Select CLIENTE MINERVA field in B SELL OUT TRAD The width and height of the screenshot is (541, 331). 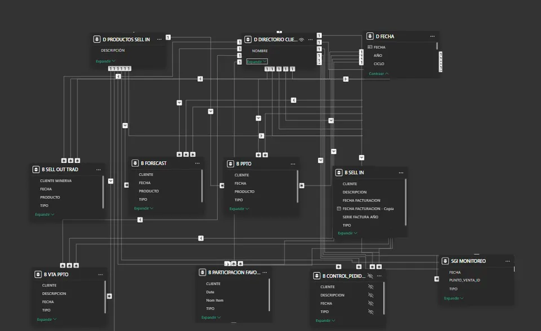click(x=56, y=180)
